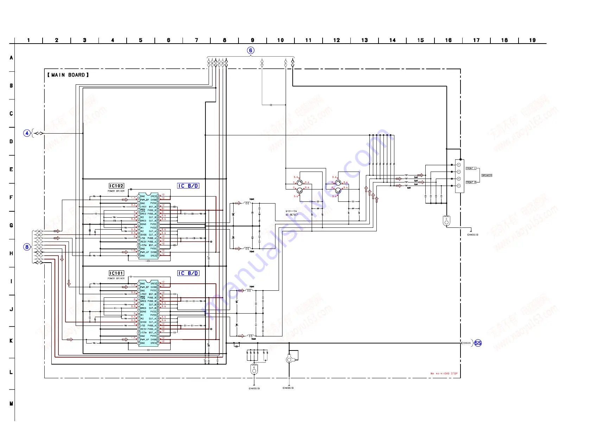Viewport: 591px width, 444px height.
Task: Select the FRONT R label
Action: click(471, 182)
